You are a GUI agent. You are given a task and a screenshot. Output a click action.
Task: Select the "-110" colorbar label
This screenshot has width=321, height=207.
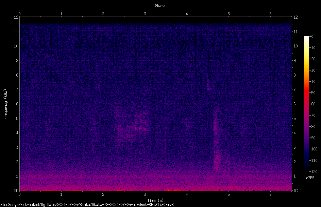click(313, 161)
